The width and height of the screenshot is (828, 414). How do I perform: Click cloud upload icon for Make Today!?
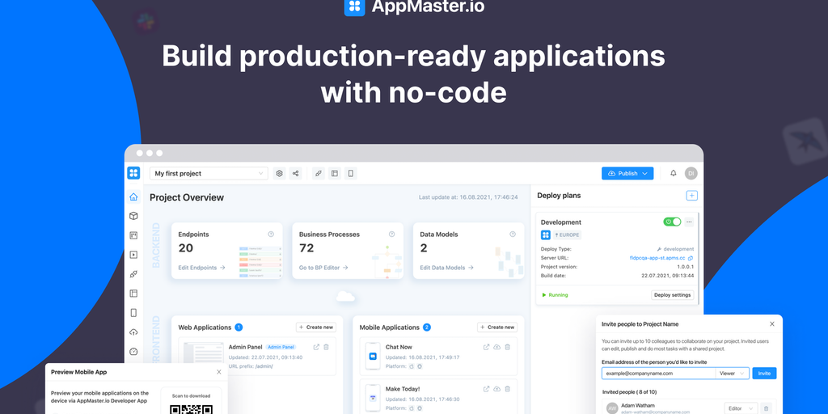point(496,388)
